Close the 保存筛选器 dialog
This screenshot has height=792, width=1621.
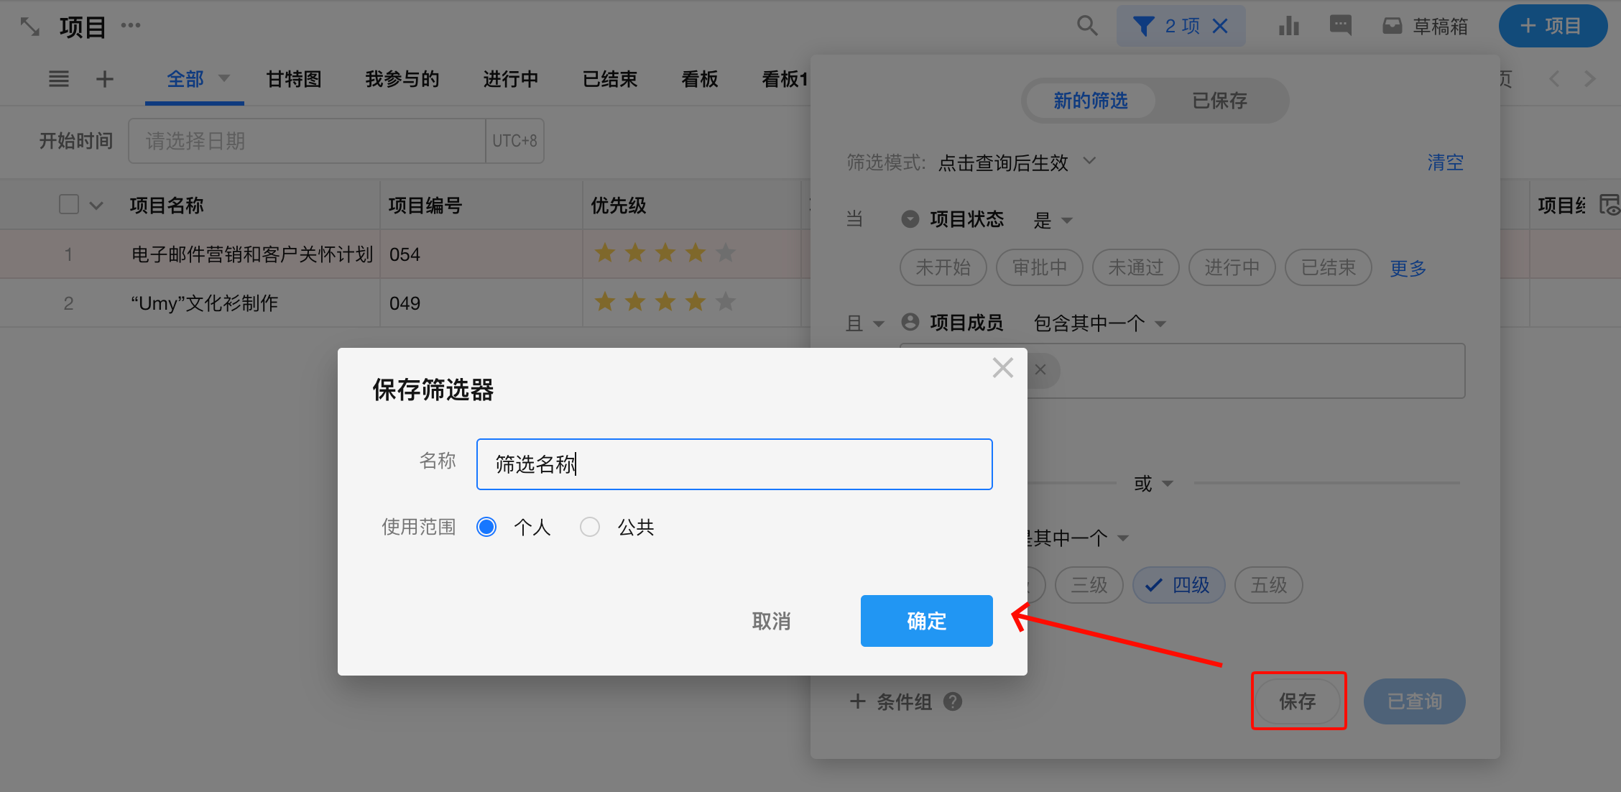pyautogui.click(x=1002, y=368)
